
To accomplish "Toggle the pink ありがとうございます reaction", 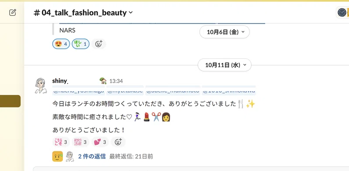I will point(81,142).
